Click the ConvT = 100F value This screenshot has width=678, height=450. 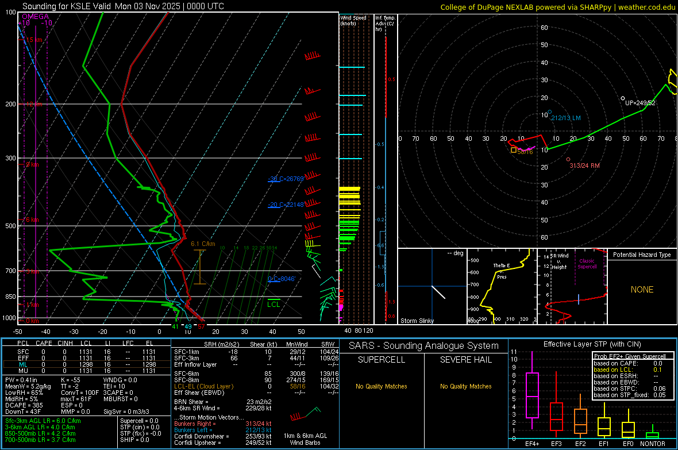click(80, 393)
